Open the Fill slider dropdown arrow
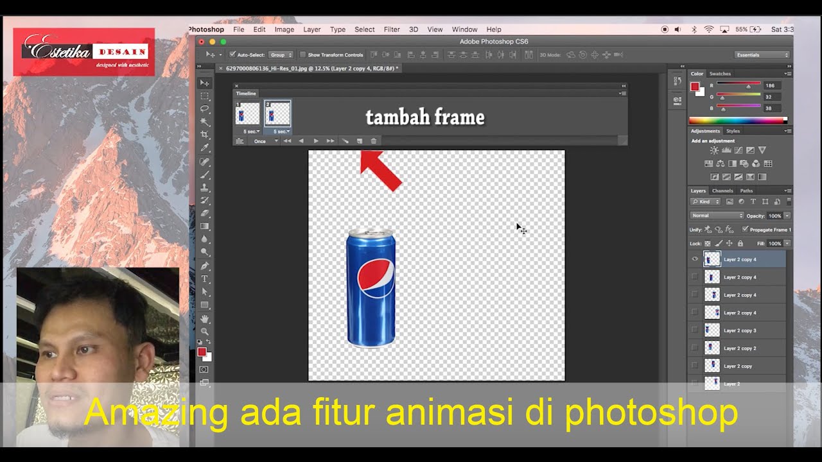The height and width of the screenshot is (462, 822). click(x=787, y=244)
